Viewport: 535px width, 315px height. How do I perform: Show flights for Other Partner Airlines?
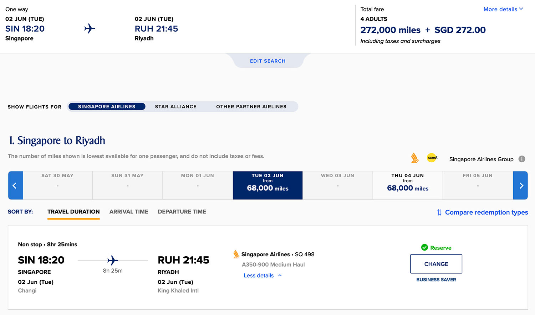[x=251, y=106]
